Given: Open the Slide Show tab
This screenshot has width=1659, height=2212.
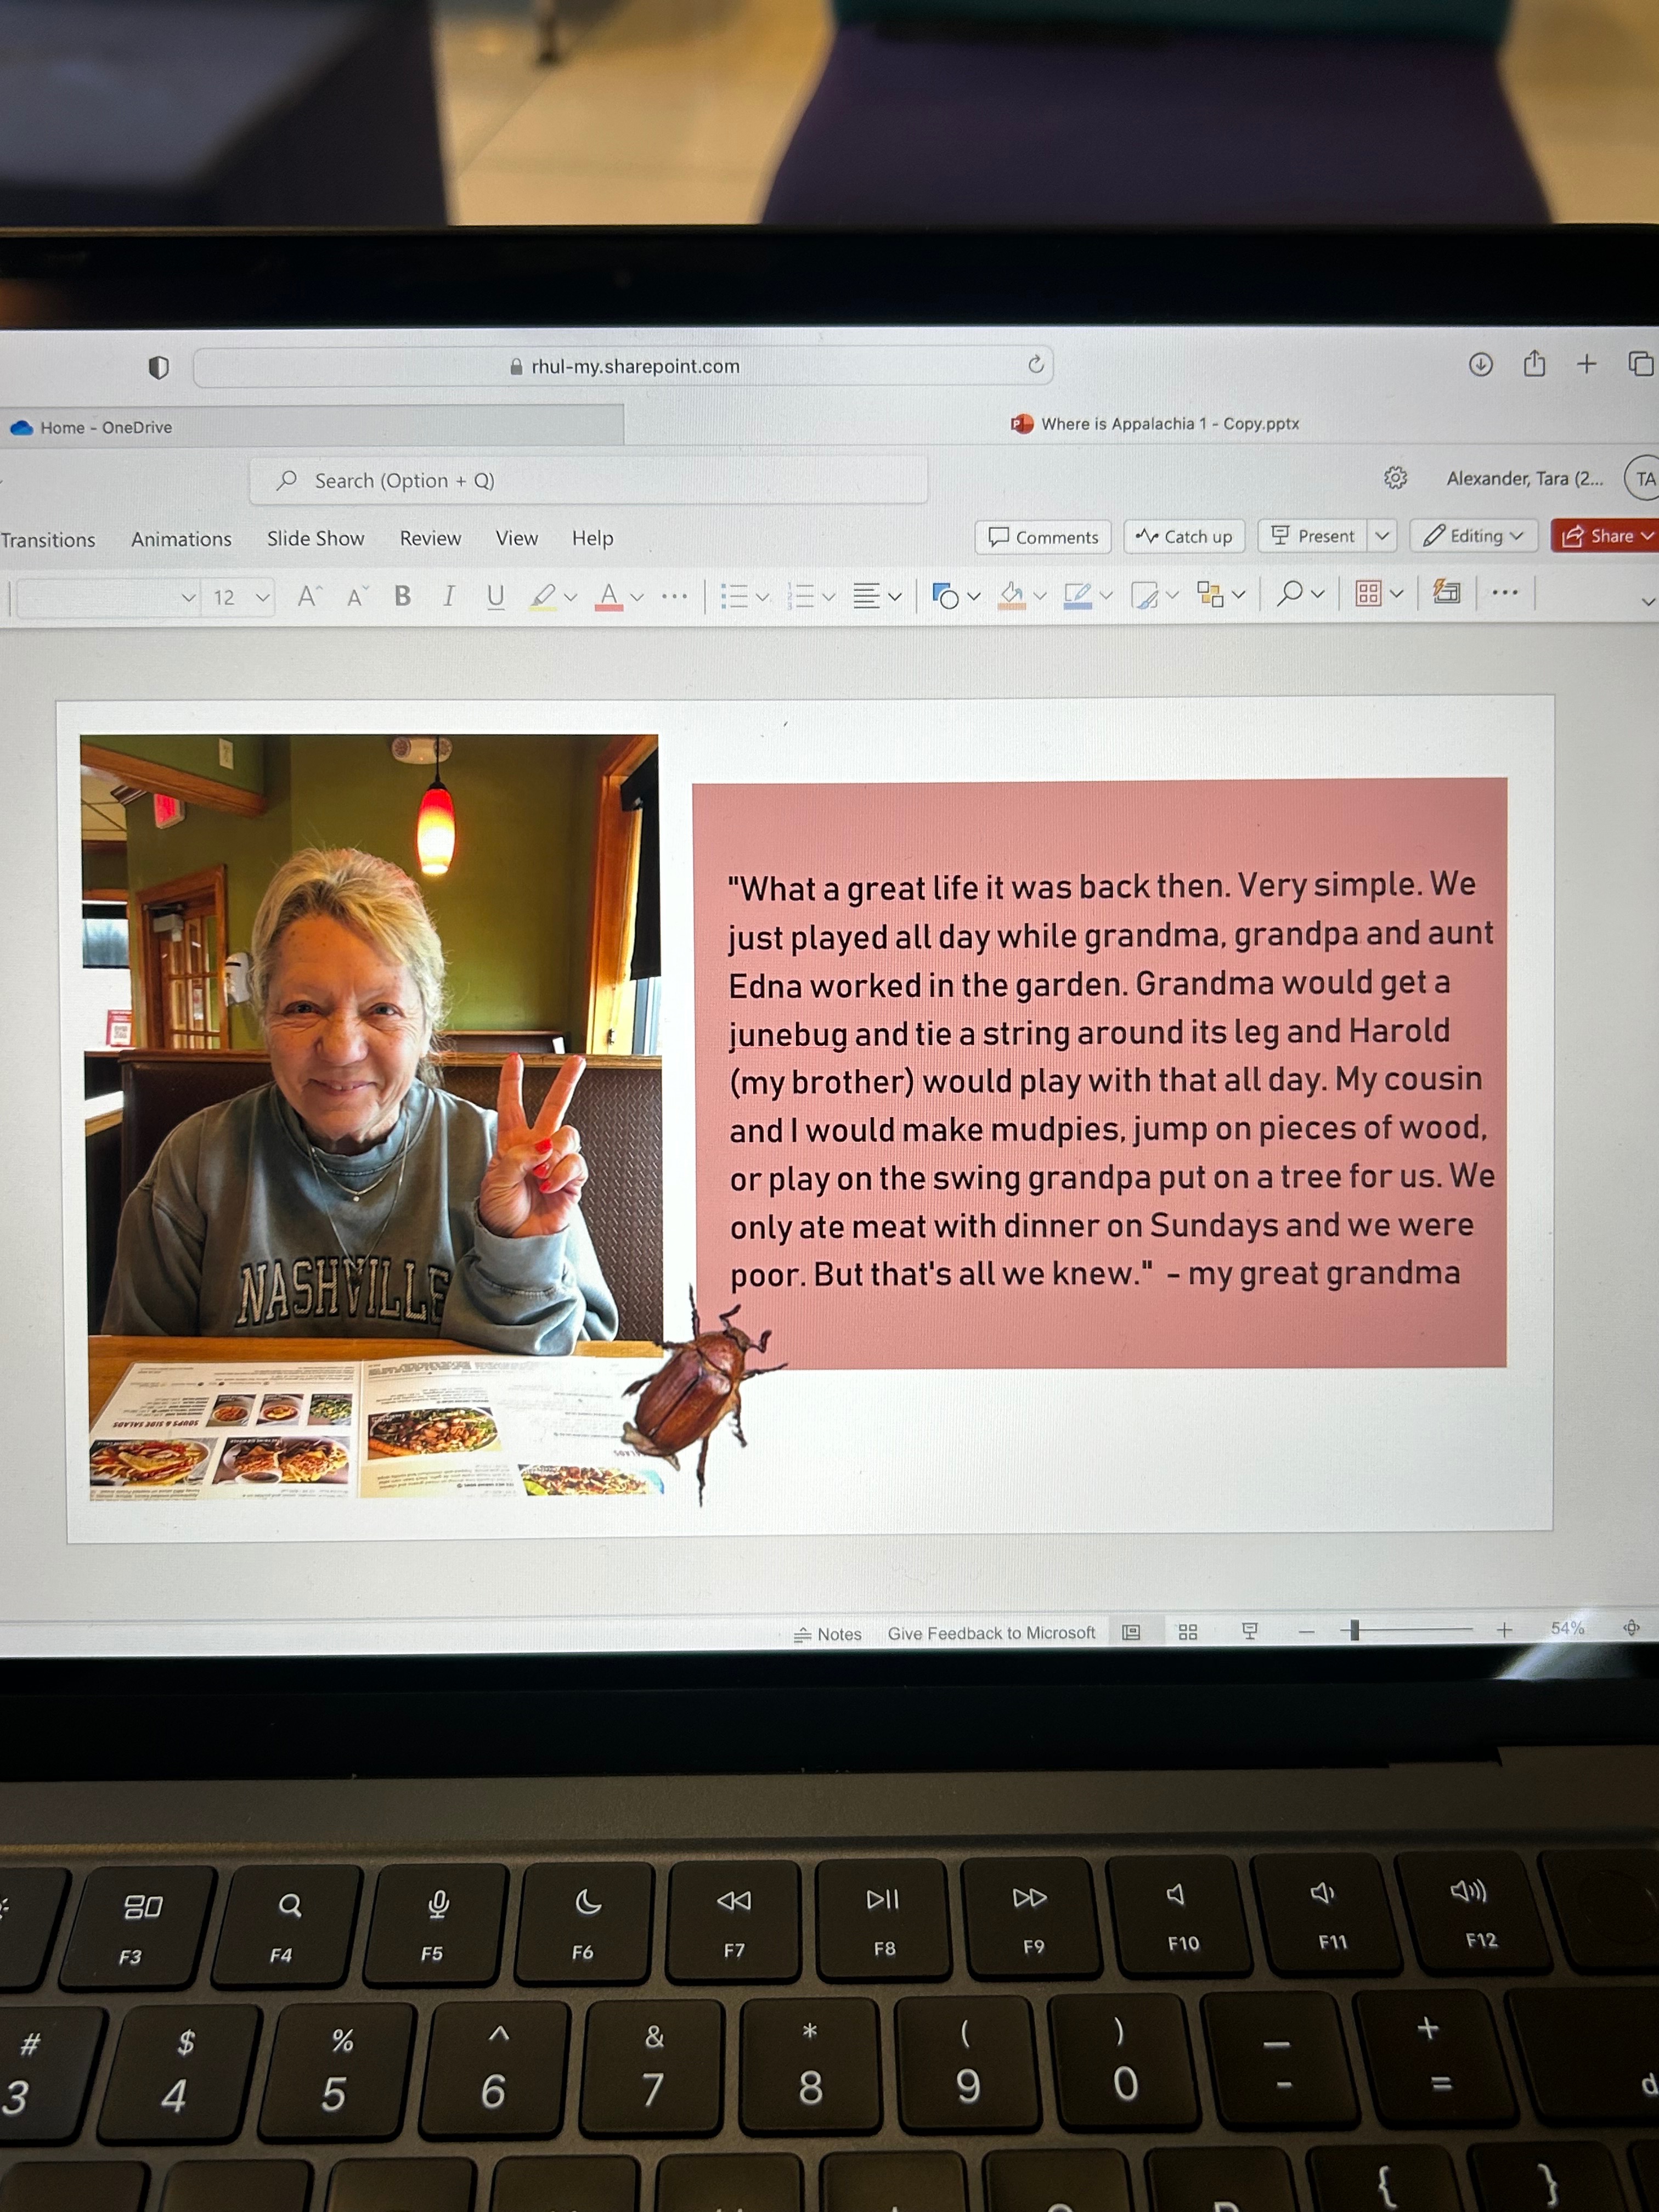Looking at the screenshot, I should pos(315,539).
